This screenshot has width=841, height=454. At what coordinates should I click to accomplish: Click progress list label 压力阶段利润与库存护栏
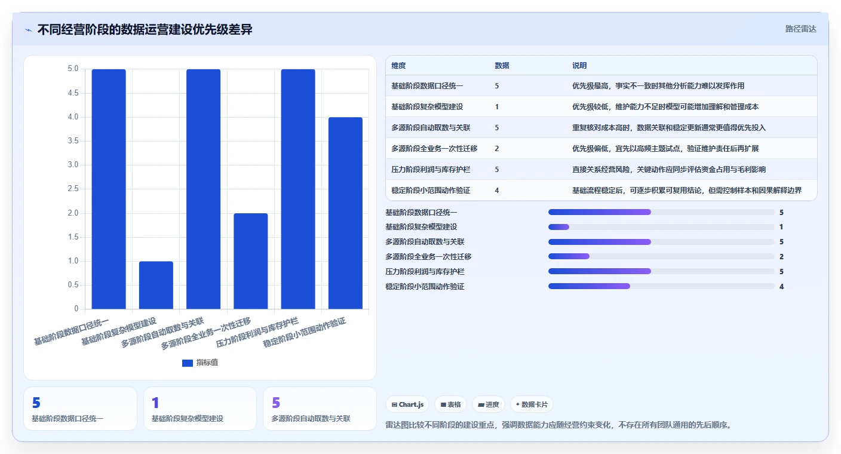point(425,272)
